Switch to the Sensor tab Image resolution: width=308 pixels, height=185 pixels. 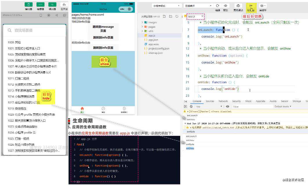pos(285,101)
